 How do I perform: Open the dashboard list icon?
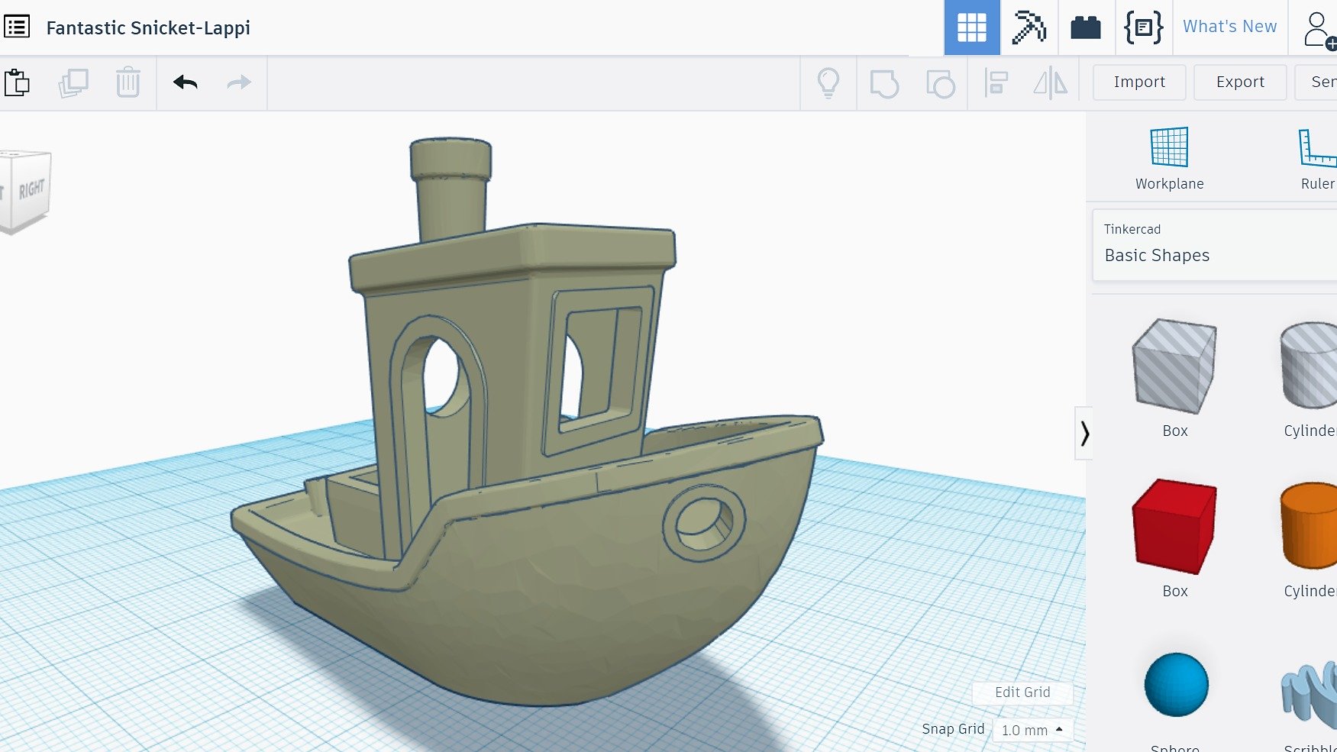pyautogui.click(x=17, y=27)
